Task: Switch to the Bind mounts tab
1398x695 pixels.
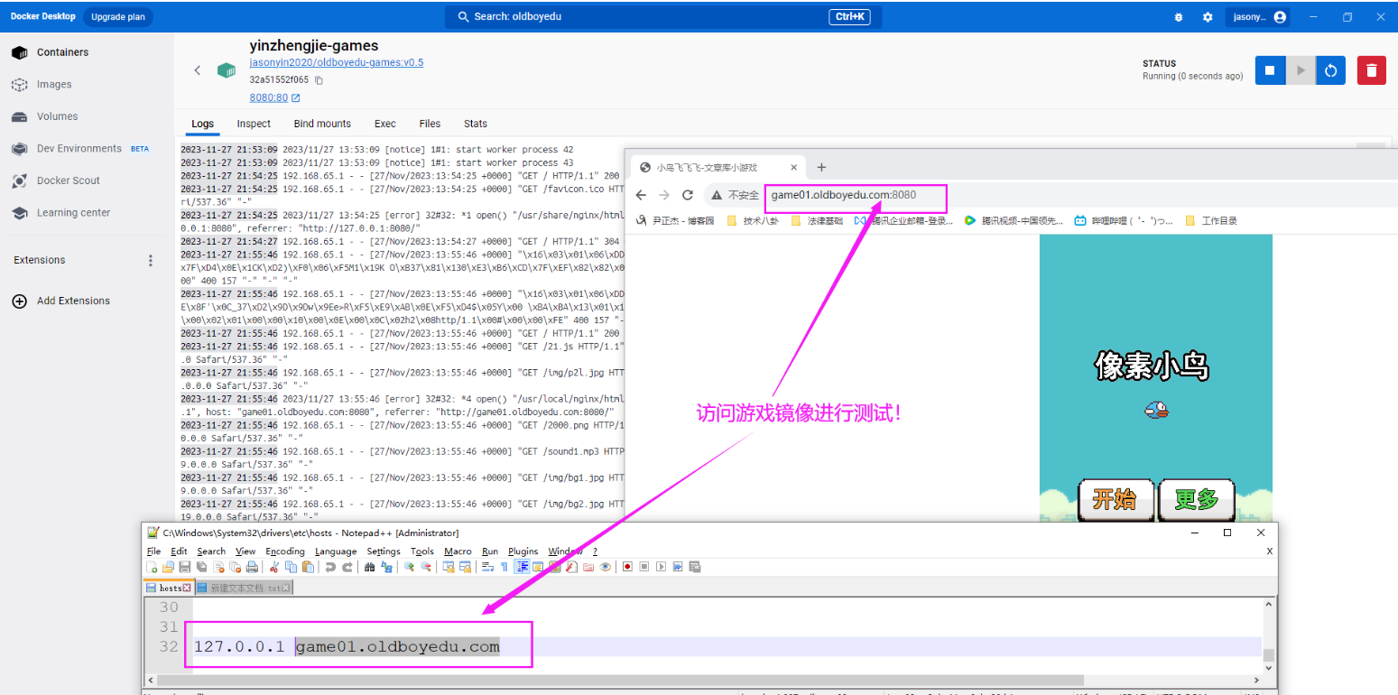Action: click(x=322, y=124)
